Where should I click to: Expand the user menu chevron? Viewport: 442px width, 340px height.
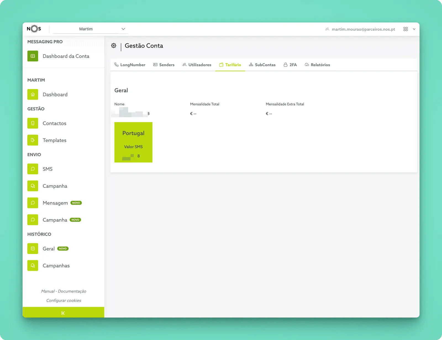414,29
